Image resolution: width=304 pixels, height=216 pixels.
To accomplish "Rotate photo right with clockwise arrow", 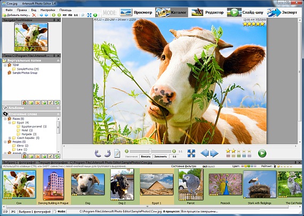I will point(107,153).
